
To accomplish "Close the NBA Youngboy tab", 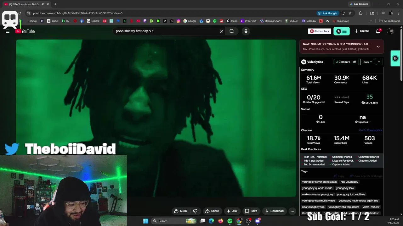I will [x=48, y=4].
